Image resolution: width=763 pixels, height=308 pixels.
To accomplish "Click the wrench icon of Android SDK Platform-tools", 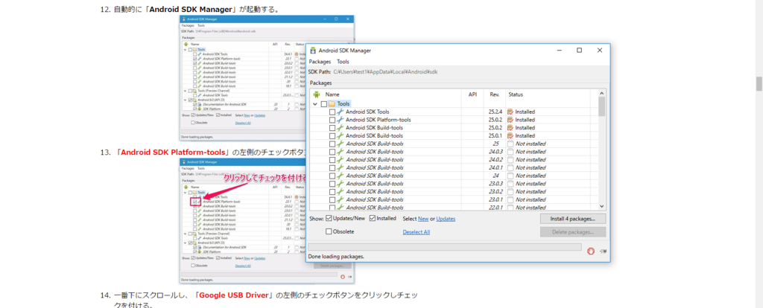I will (340, 120).
